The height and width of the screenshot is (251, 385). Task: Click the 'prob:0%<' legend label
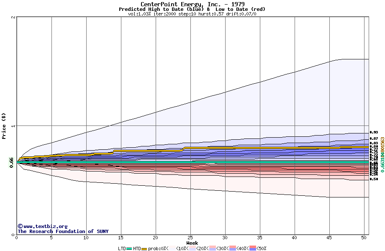coord(158,248)
